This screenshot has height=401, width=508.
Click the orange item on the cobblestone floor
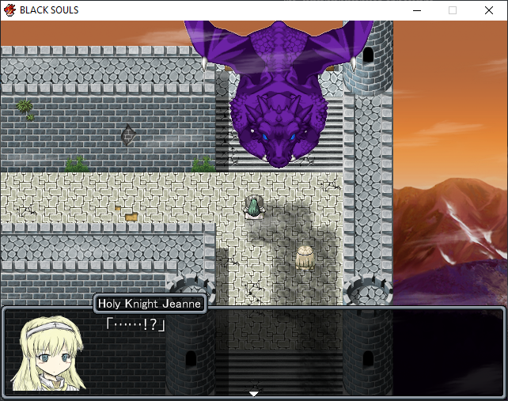pos(131,217)
